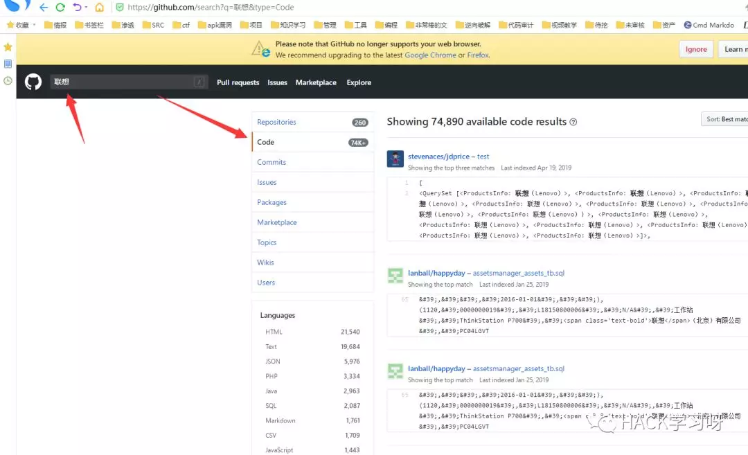Expand the 收藏 dropdown arrow
Image resolution: width=748 pixels, height=455 pixels.
tap(35, 25)
